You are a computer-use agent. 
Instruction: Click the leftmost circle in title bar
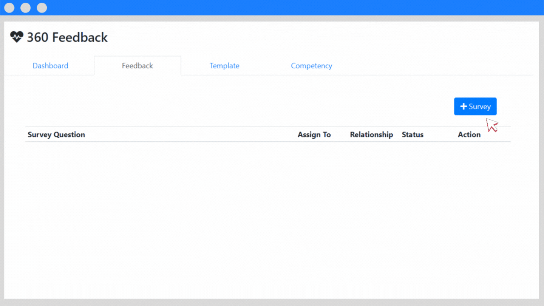[x=9, y=8]
